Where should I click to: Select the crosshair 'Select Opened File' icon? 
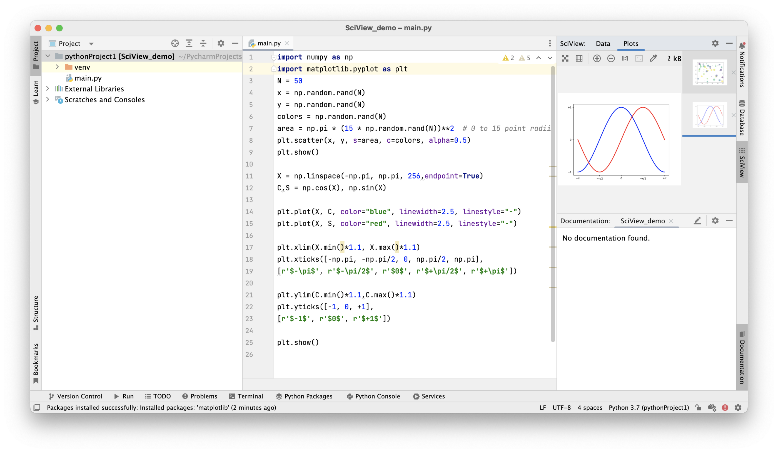pos(175,43)
